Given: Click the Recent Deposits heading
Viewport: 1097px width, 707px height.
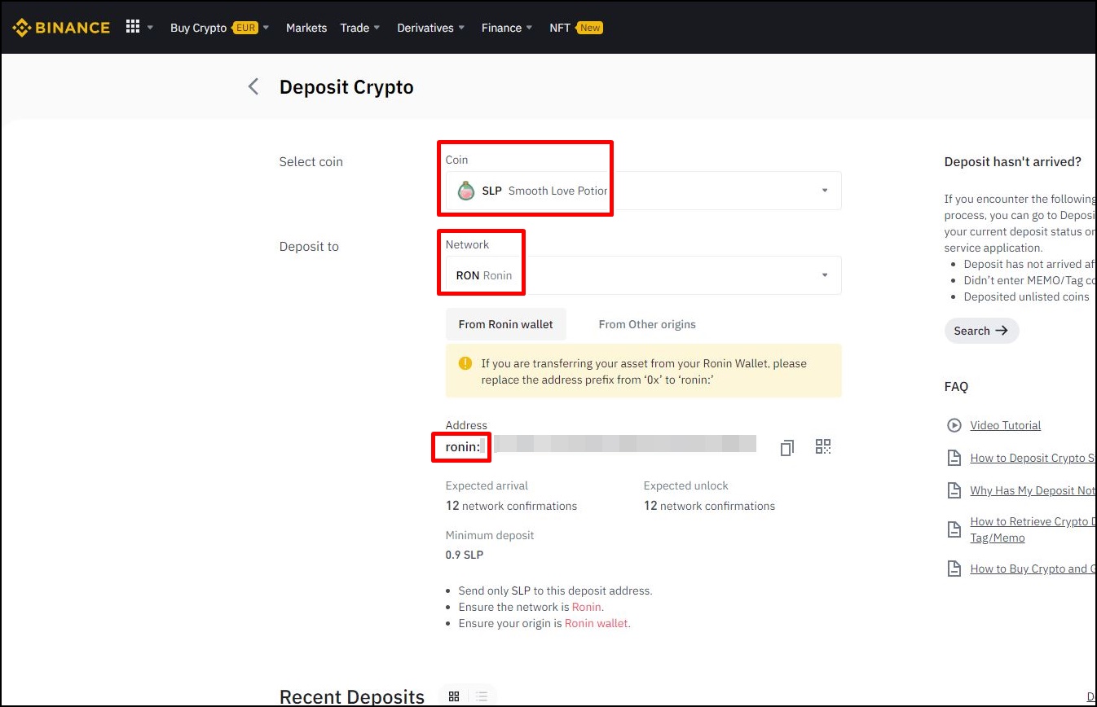Looking at the screenshot, I should coord(352,696).
